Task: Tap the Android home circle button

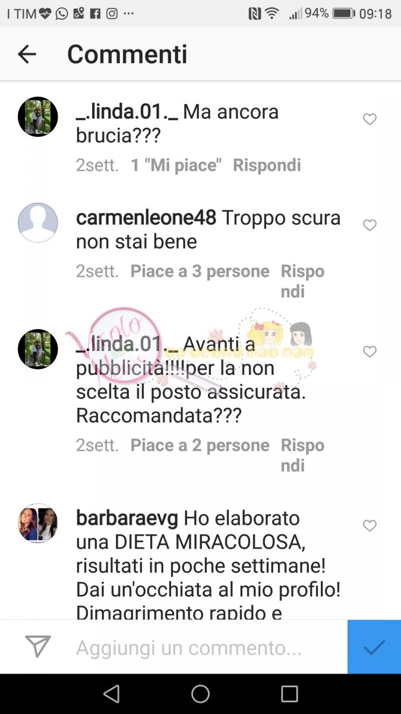Action: coord(200,694)
